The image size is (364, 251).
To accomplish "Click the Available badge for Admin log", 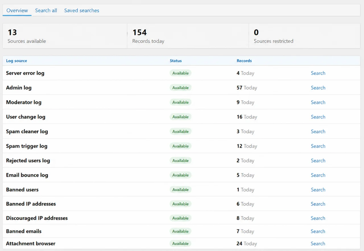I will tap(181, 88).
